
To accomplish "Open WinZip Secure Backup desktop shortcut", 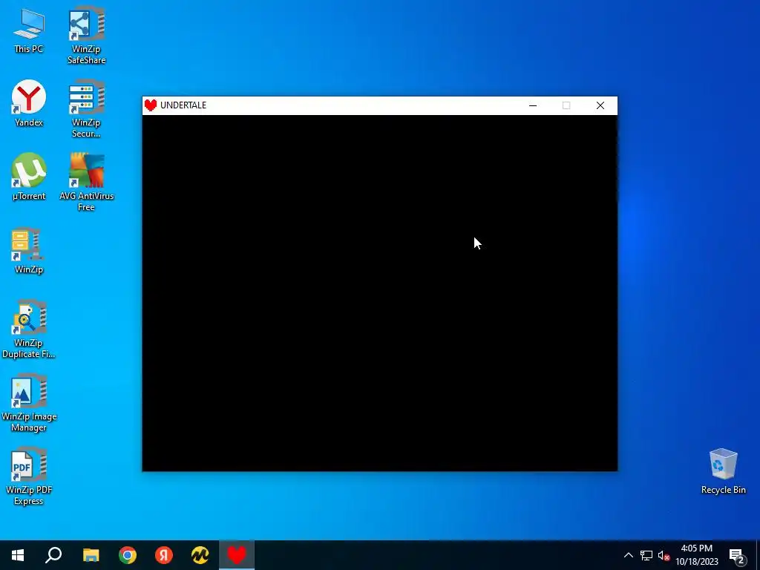I will coord(86,108).
